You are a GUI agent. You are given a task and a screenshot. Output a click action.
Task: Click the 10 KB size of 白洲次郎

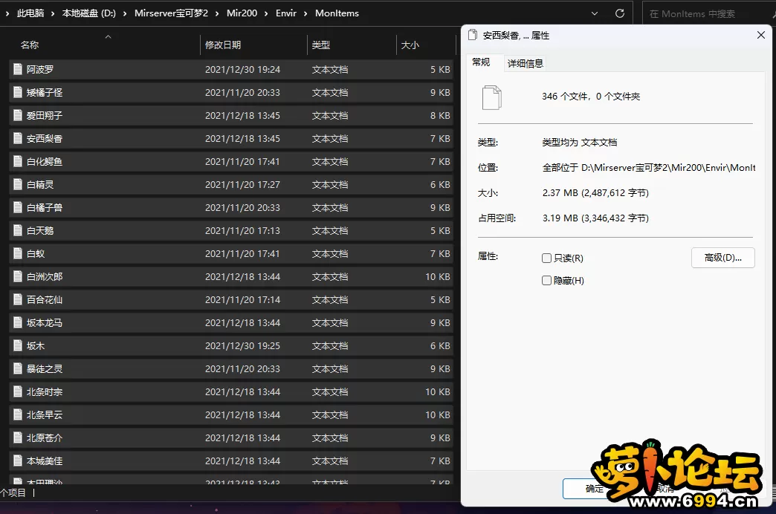[x=438, y=276]
